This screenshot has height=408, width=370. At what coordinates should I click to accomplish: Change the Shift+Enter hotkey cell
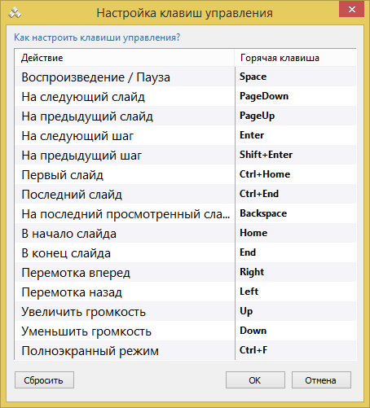(x=296, y=155)
